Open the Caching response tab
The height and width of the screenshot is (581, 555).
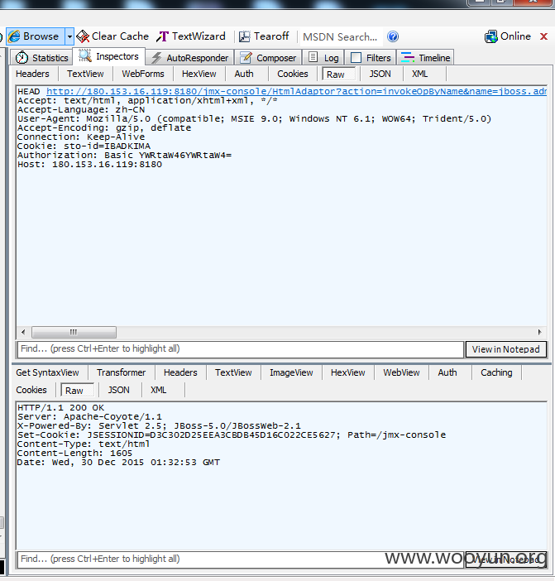[496, 372]
